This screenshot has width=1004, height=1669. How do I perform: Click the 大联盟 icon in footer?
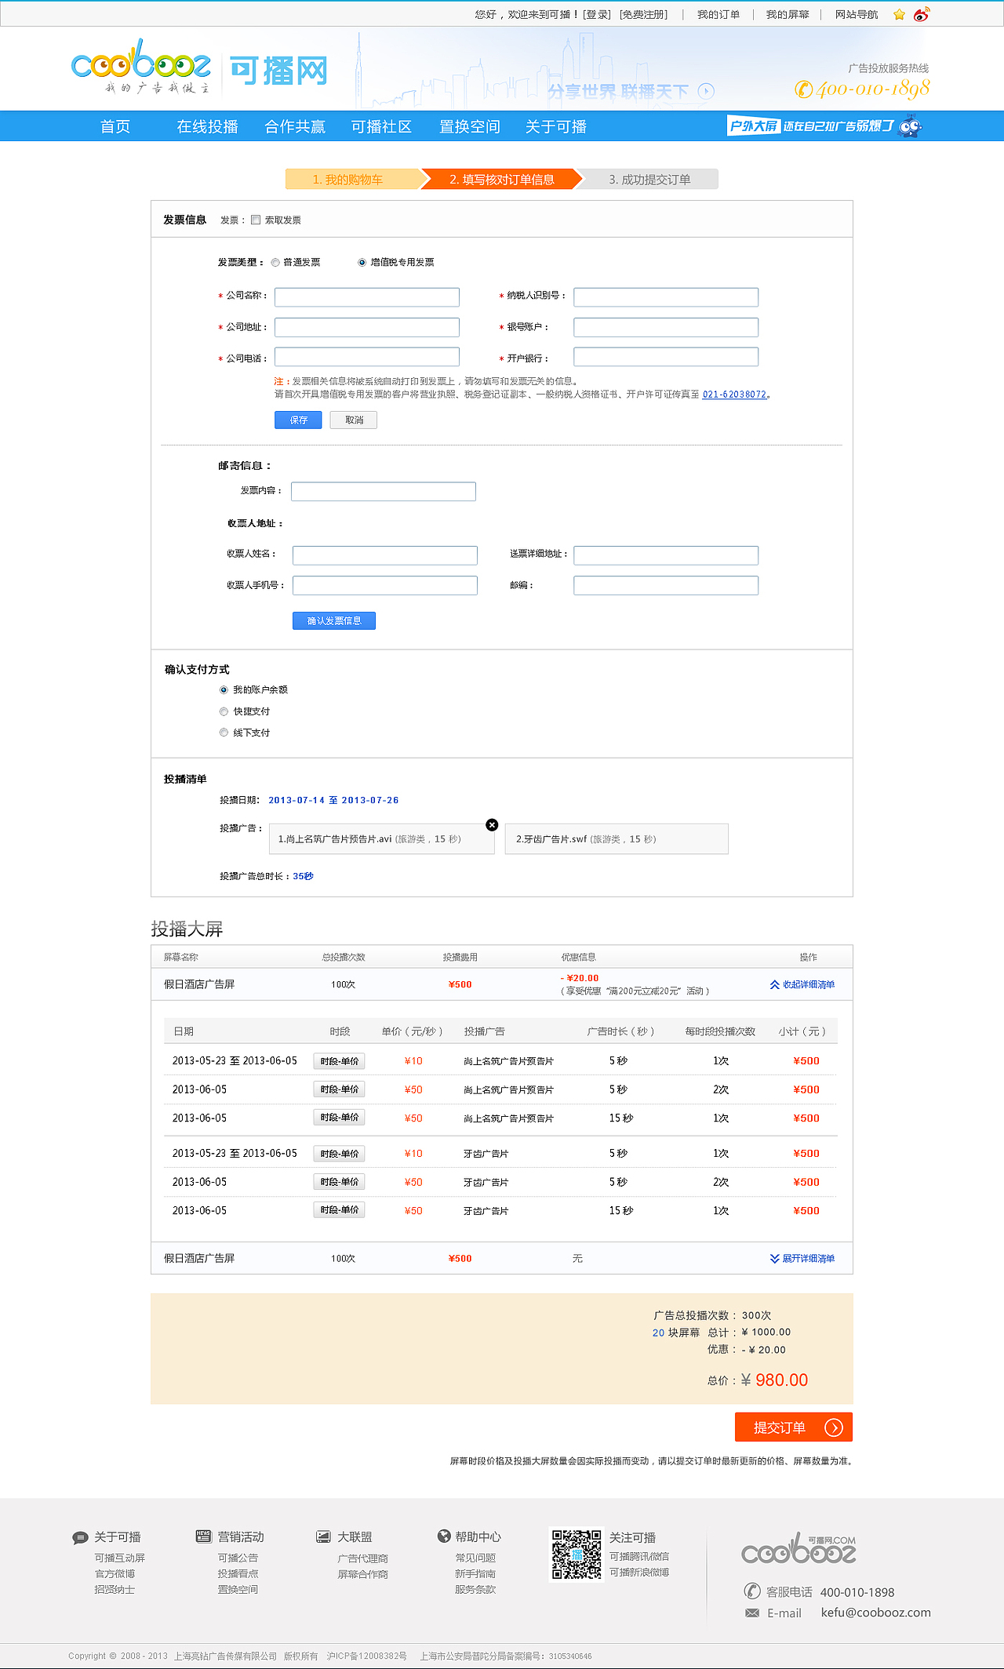[323, 1536]
